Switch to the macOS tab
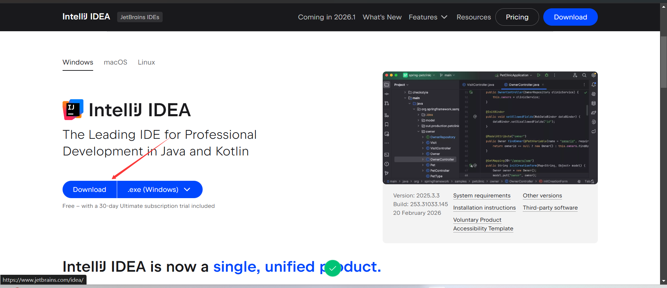The height and width of the screenshot is (288, 667). pos(115,62)
